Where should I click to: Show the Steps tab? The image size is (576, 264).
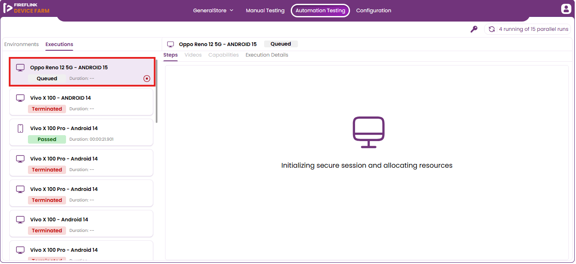[x=171, y=55]
